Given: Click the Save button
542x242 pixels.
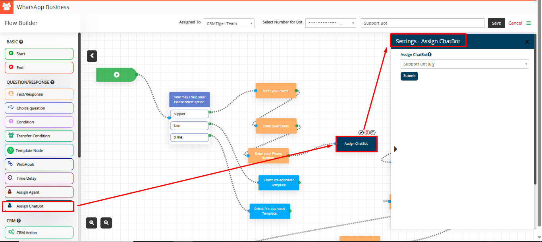Looking at the screenshot, I should 496,23.
